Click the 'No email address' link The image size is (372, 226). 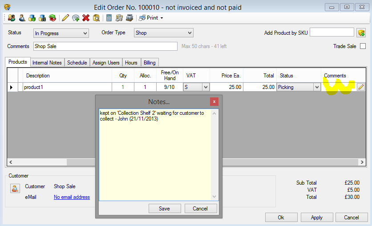(72, 197)
